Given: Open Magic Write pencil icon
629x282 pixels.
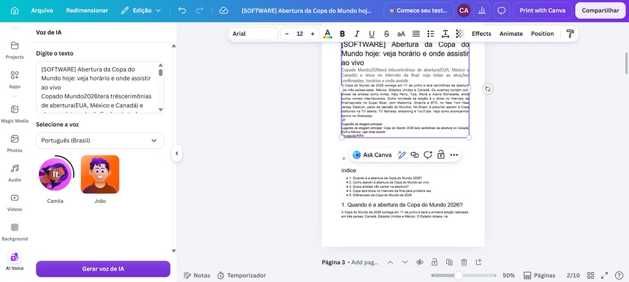Looking at the screenshot, I should [401, 155].
